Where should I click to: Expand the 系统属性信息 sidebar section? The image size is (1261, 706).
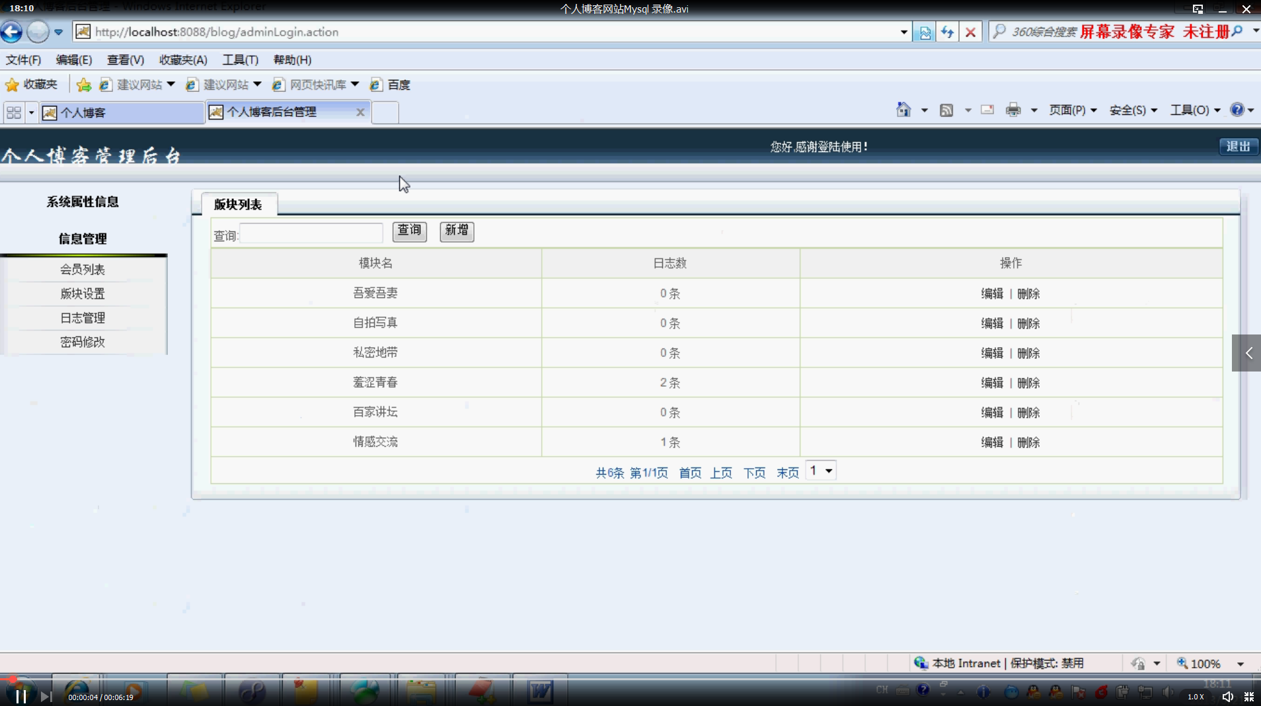[83, 202]
